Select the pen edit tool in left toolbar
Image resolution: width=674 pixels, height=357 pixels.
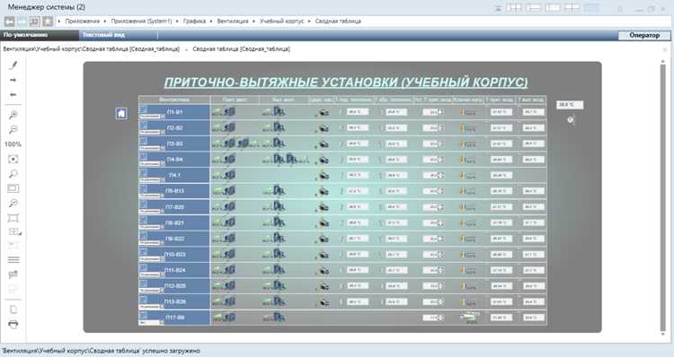(13, 65)
